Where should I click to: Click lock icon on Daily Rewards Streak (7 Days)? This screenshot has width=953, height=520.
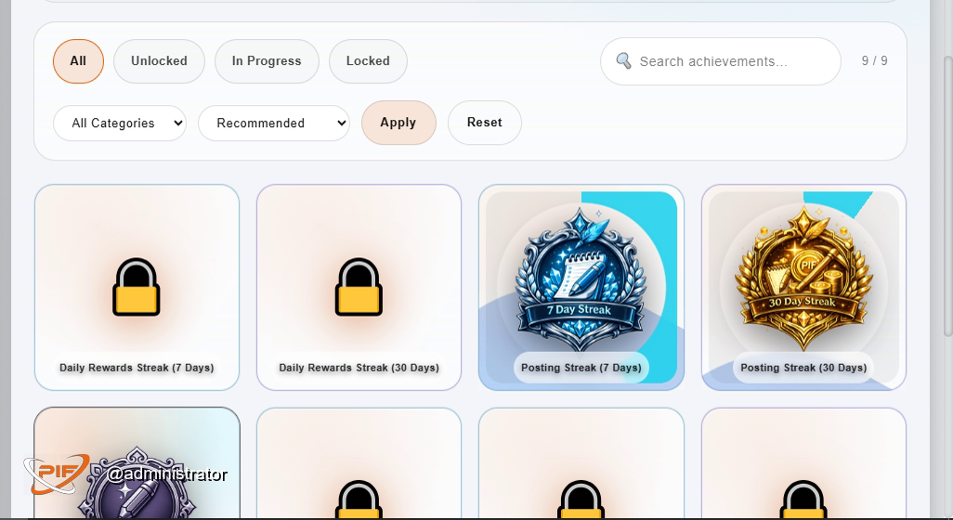tap(137, 288)
